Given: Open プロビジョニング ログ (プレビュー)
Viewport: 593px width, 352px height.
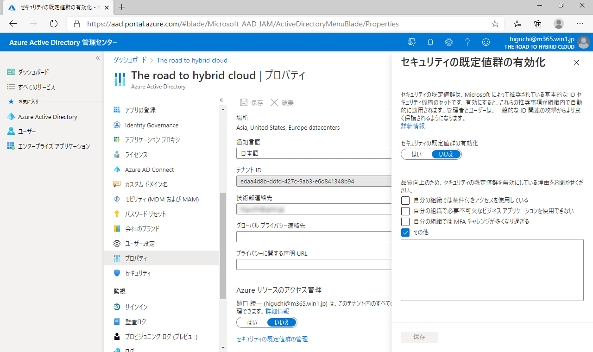Looking at the screenshot, I should coord(162,337).
